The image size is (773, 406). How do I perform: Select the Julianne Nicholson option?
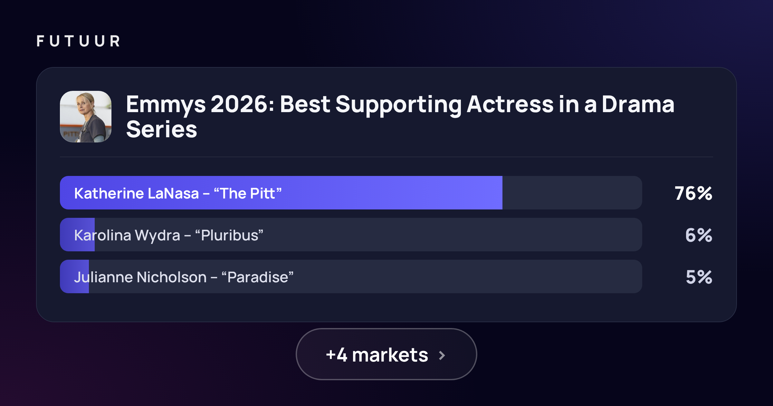351,276
